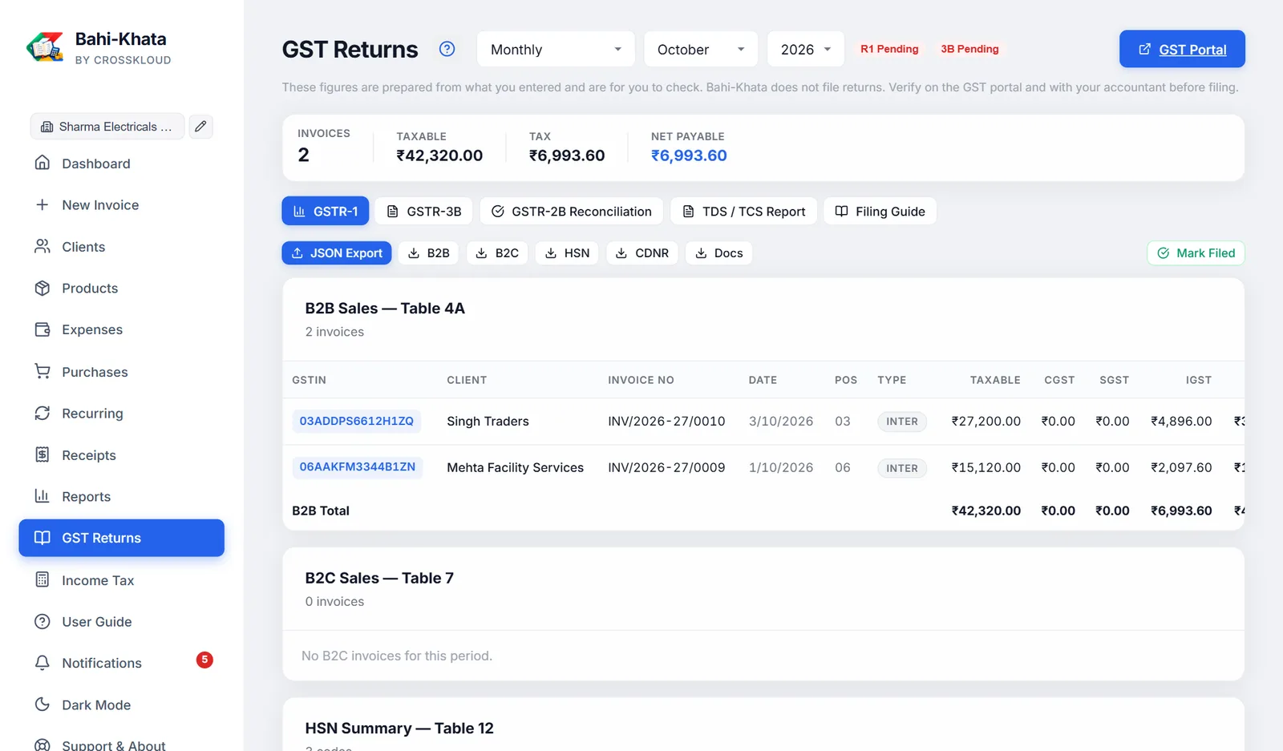Open Support & About in sidebar
Image resolution: width=1283 pixels, height=751 pixels.
click(x=121, y=745)
